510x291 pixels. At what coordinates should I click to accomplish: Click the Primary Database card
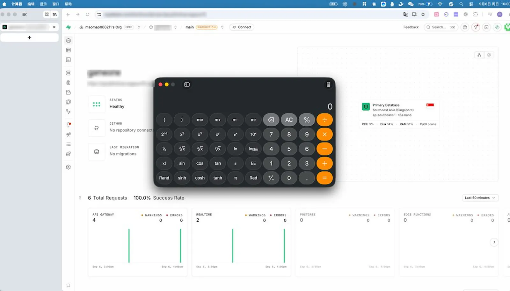(399, 115)
